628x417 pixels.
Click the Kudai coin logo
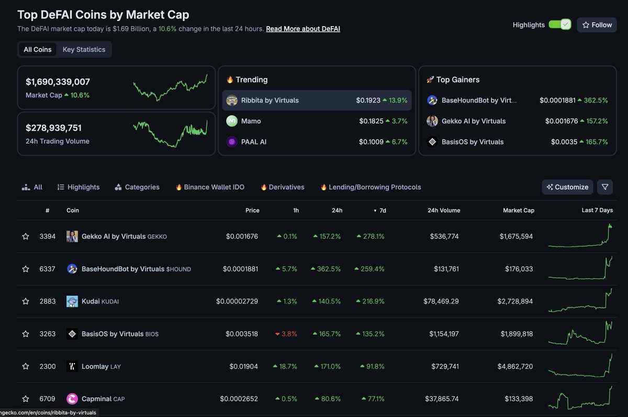click(72, 302)
